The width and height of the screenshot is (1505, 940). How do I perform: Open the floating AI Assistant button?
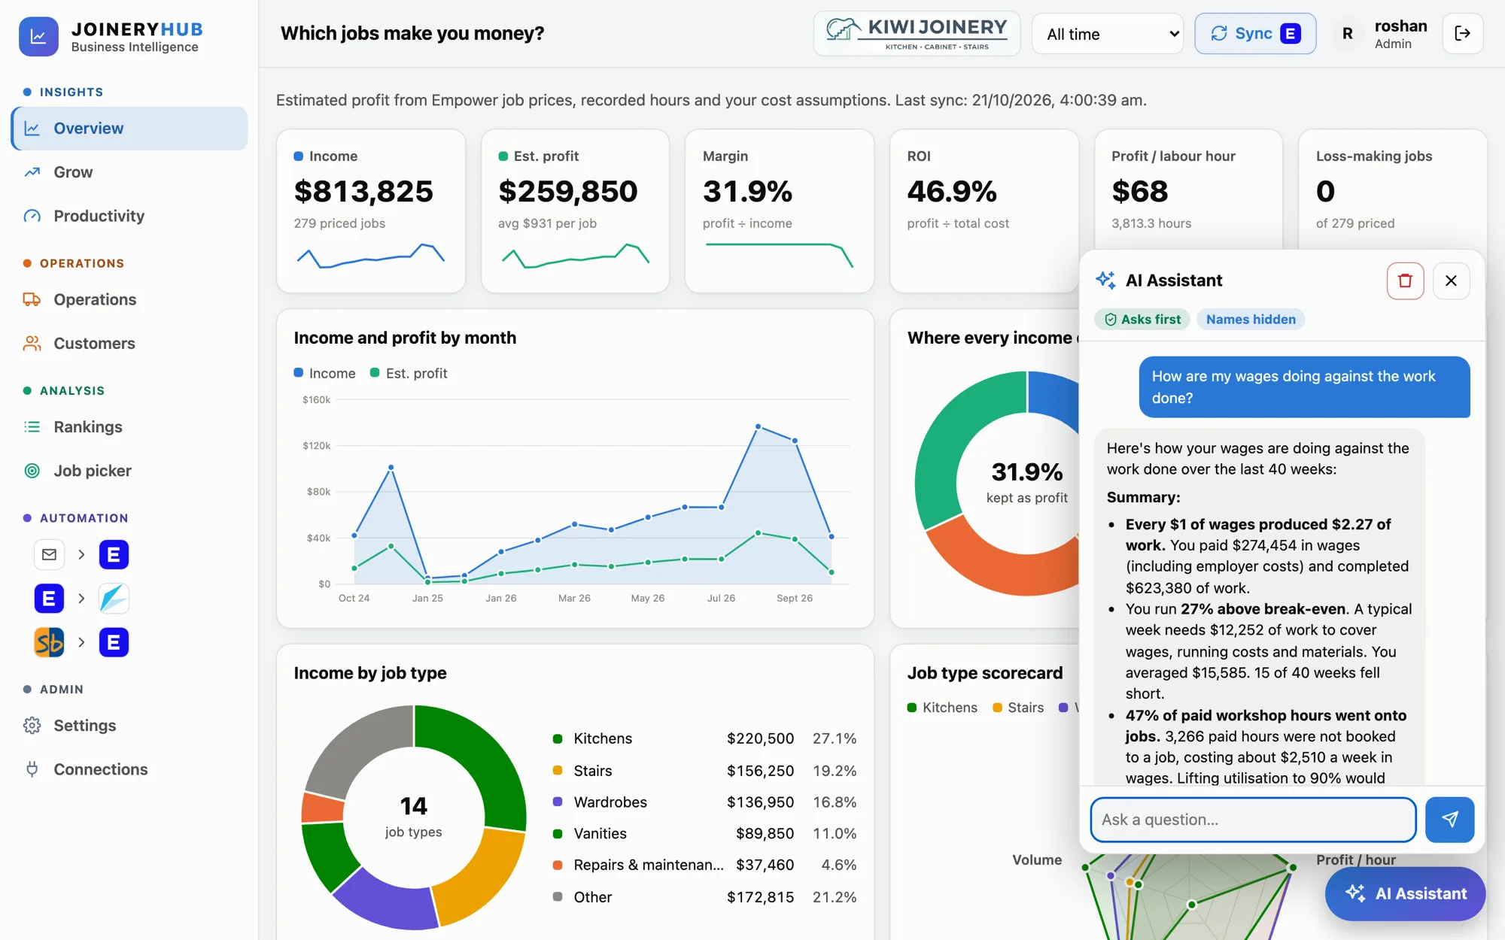[x=1405, y=893]
